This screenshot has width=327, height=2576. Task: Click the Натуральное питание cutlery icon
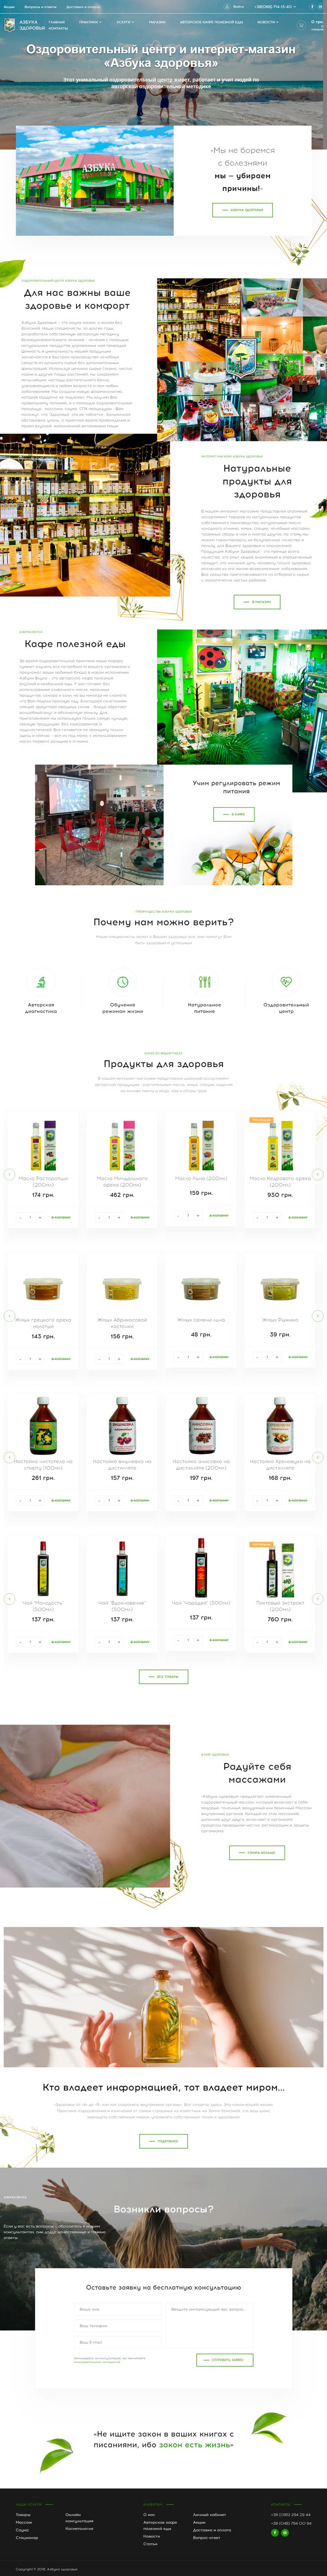pyautogui.click(x=204, y=981)
